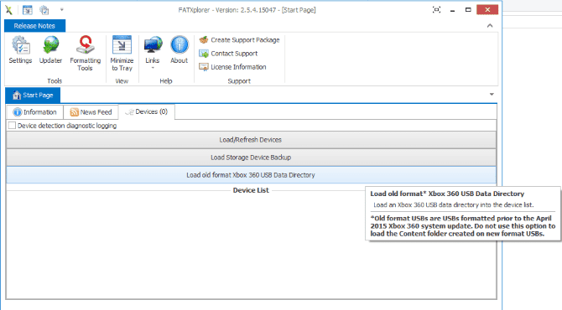Launch the Updater

[50, 50]
